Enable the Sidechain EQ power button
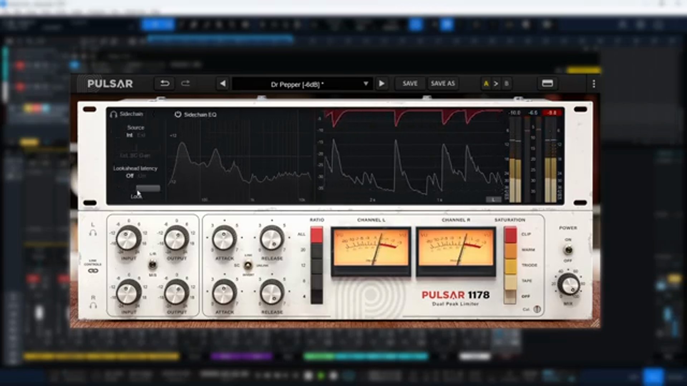 coord(178,114)
